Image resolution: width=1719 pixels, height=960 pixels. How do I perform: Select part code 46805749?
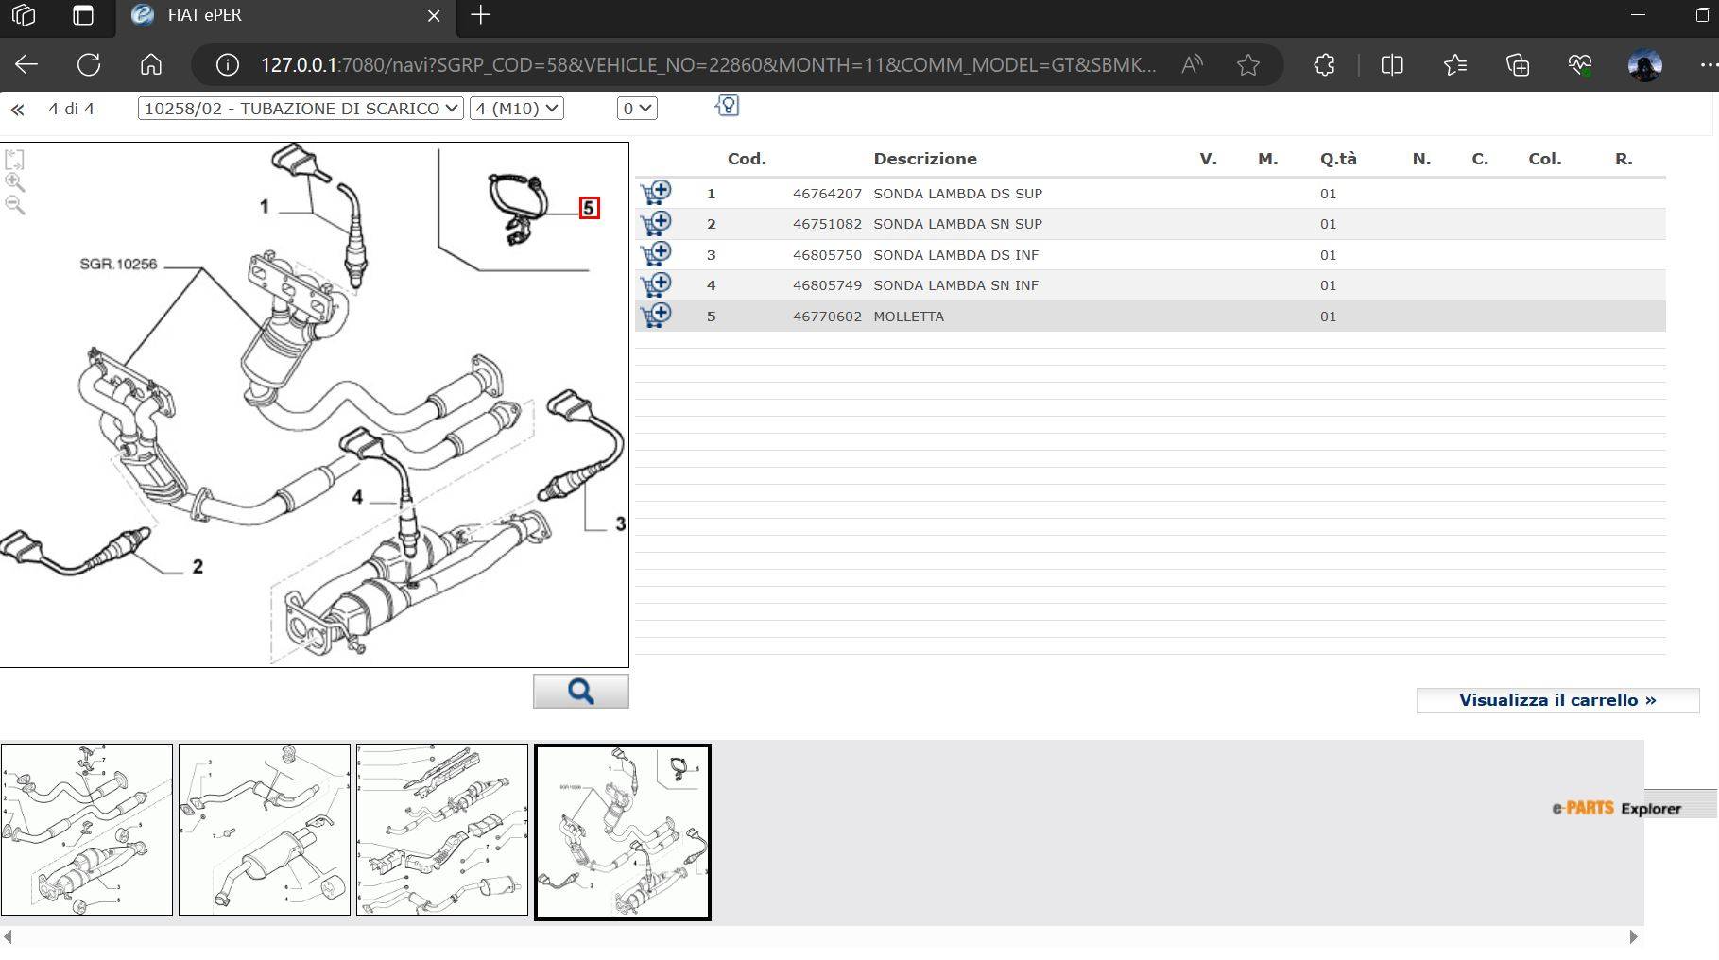coord(827,285)
